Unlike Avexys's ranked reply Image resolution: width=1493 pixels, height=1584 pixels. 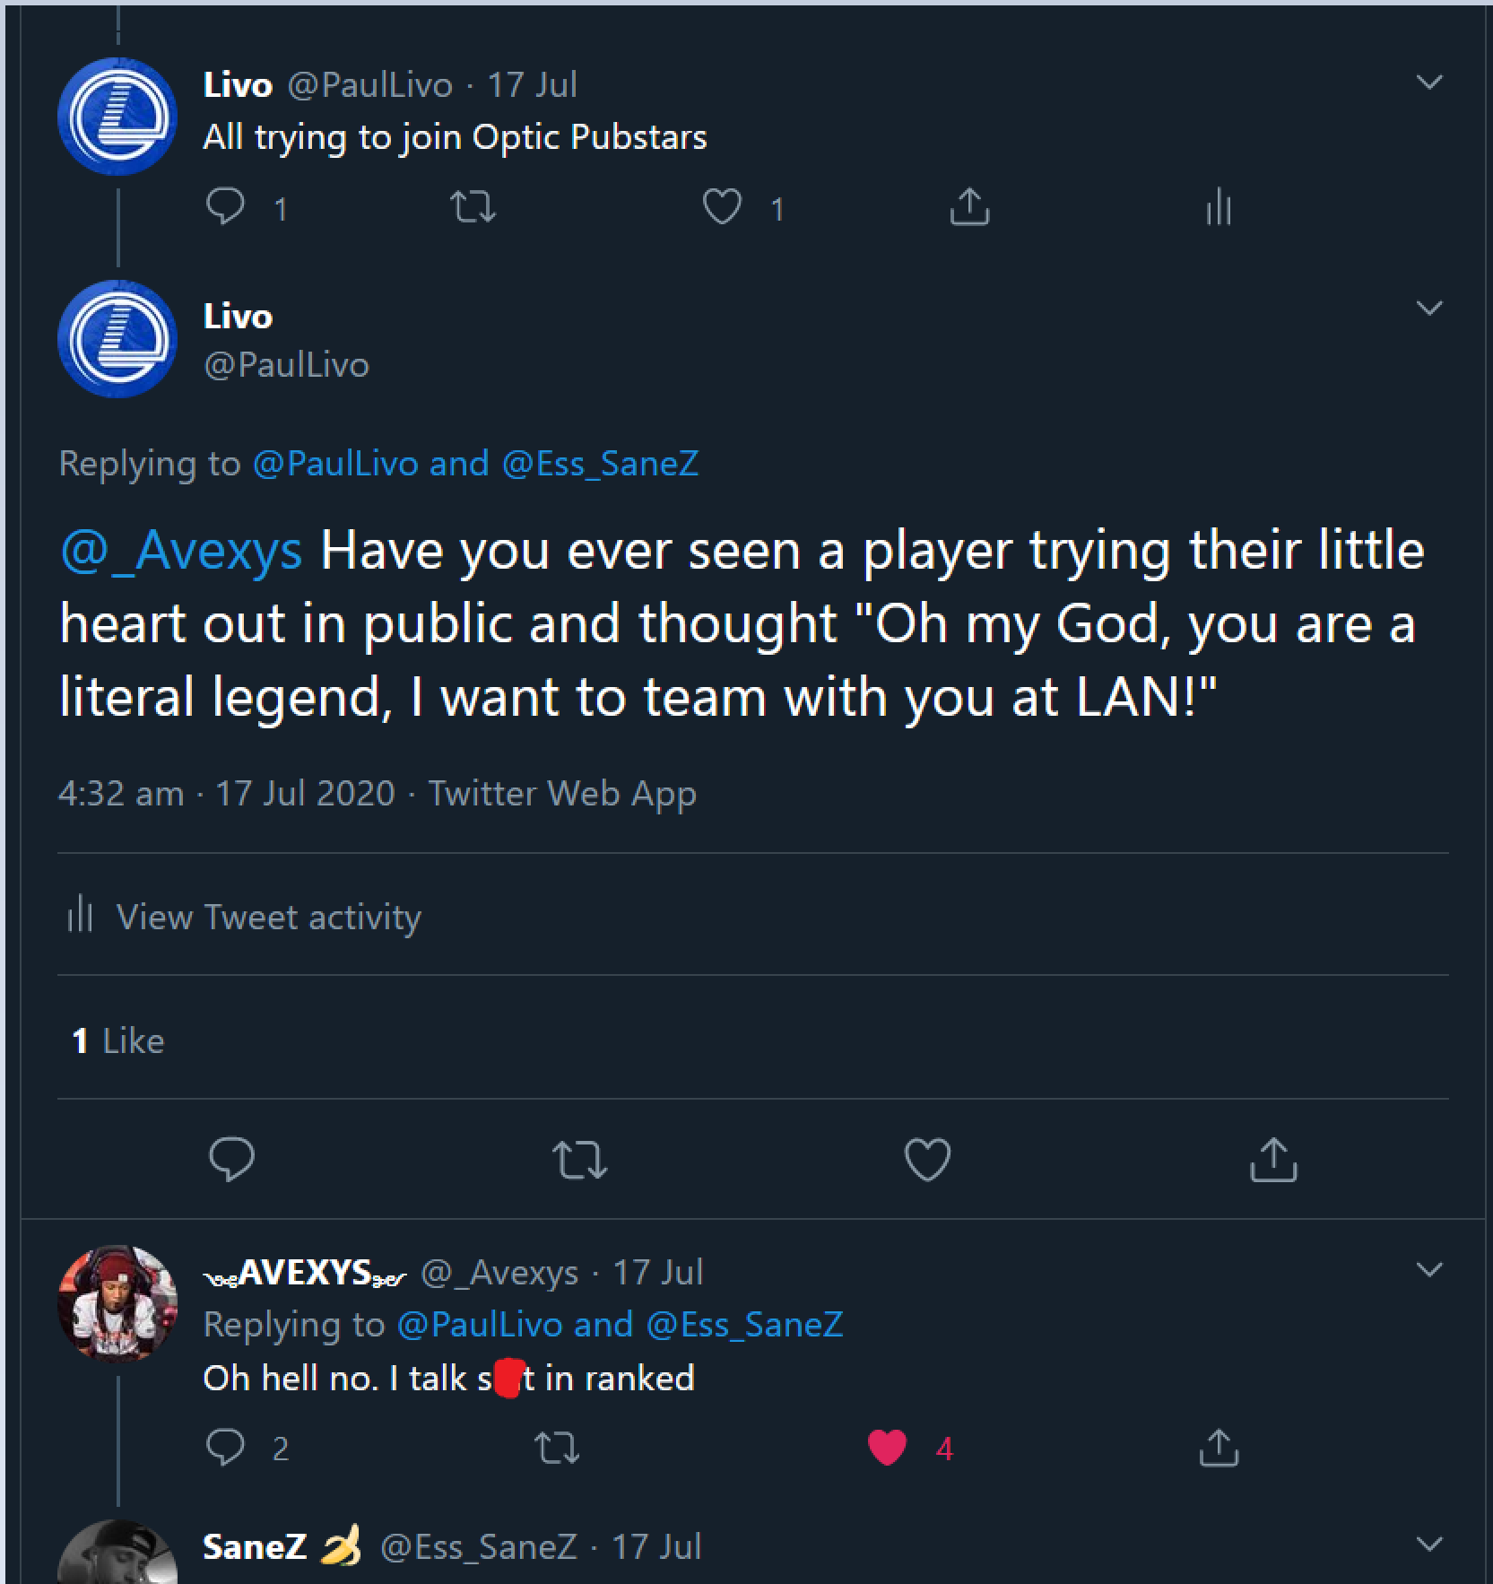point(888,1447)
